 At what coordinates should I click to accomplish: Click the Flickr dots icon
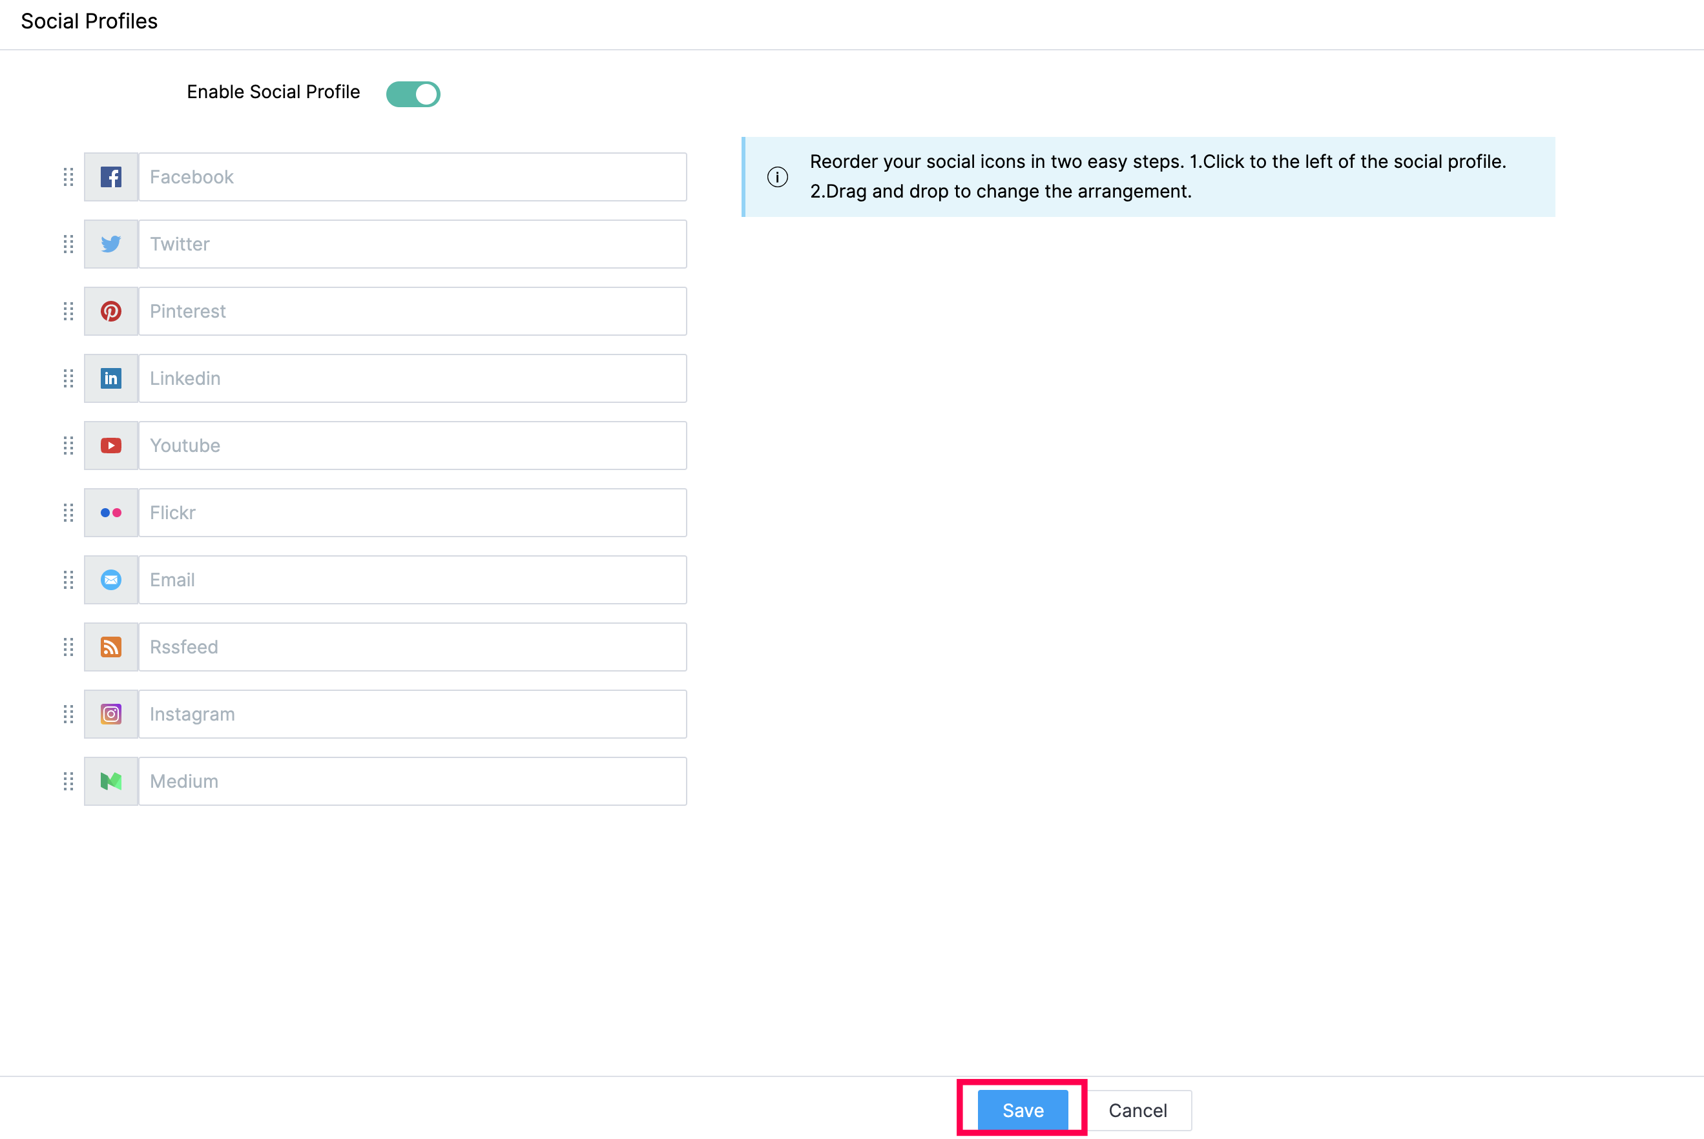click(110, 513)
